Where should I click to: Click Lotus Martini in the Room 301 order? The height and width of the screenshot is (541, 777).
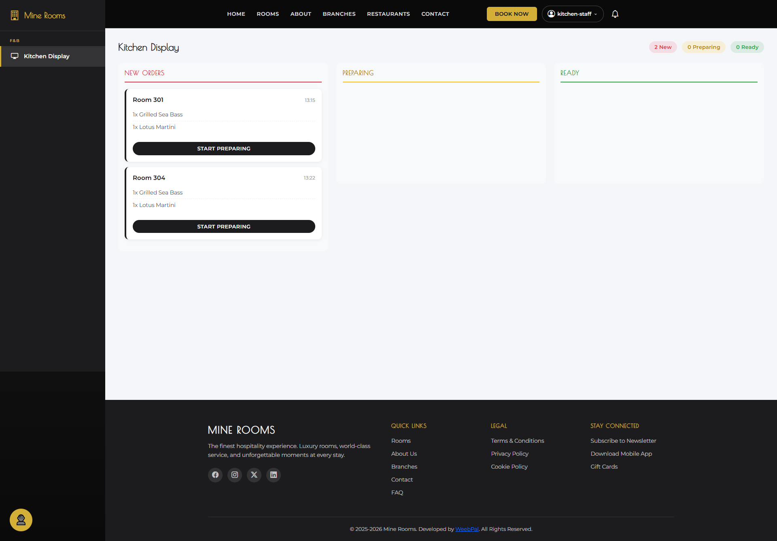click(x=154, y=127)
